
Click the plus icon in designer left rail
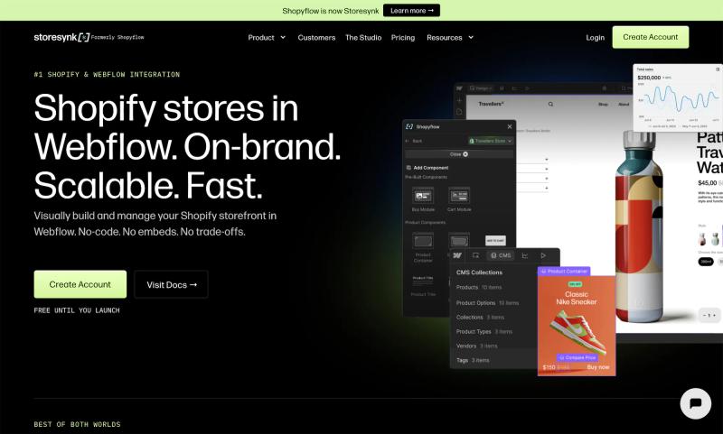(459, 100)
